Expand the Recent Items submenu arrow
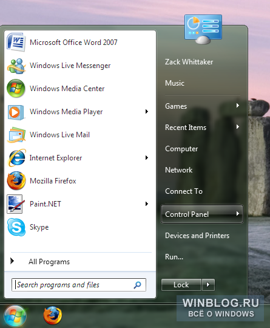 pyautogui.click(x=238, y=127)
